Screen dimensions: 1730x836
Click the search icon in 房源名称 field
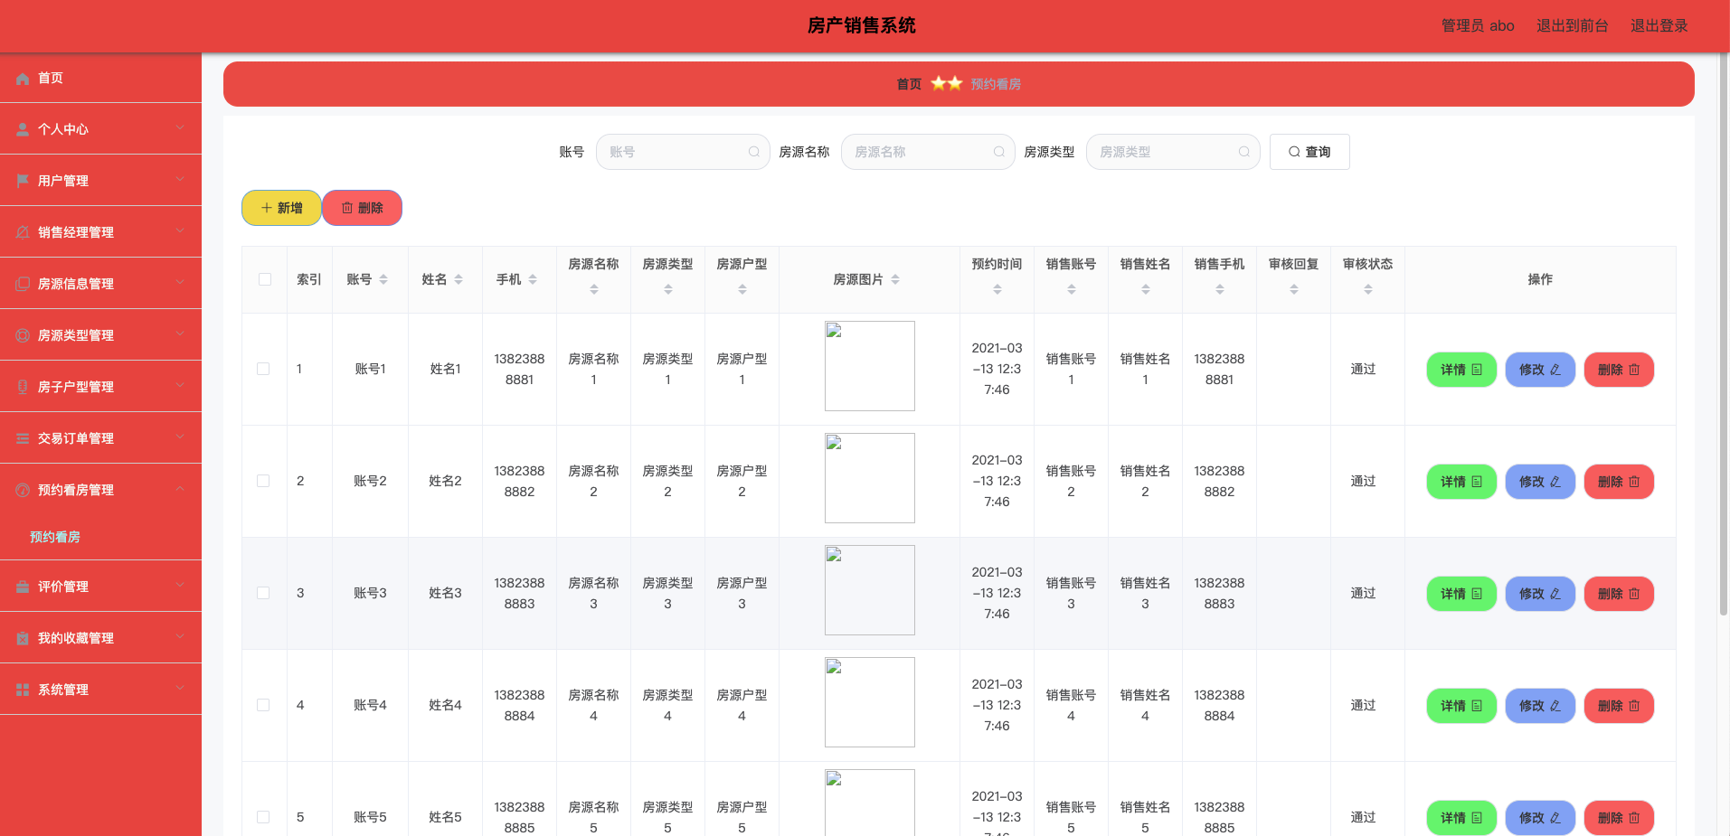point(999,152)
